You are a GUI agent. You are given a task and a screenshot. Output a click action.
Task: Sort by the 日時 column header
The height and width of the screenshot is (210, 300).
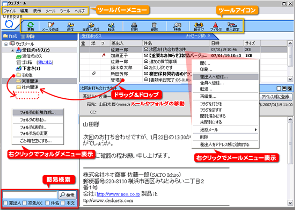pyautogui.click(x=227, y=44)
